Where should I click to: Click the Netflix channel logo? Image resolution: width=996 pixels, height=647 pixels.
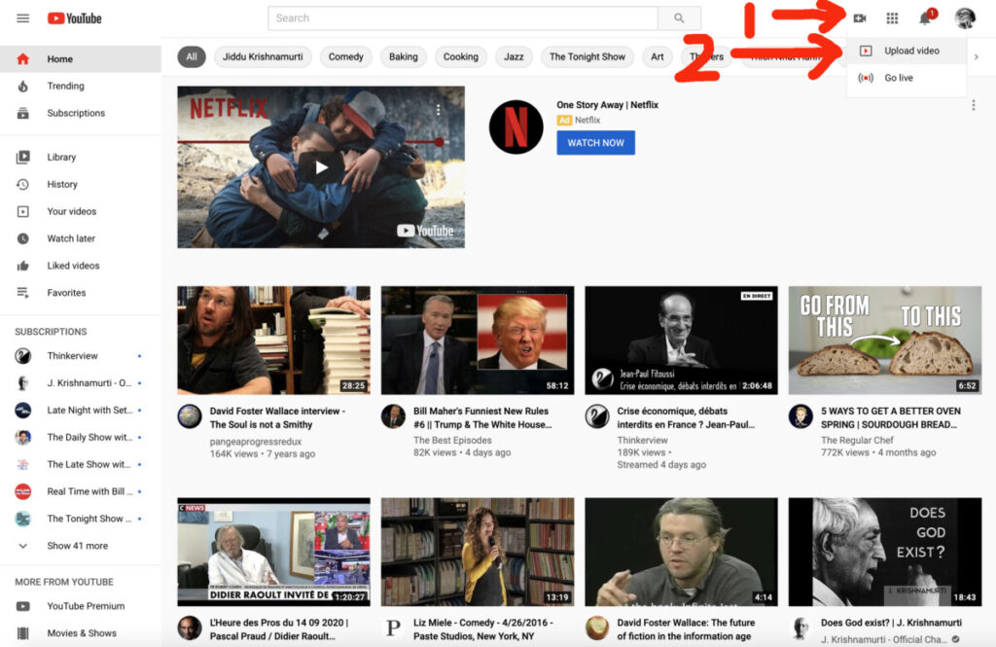point(516,127)
